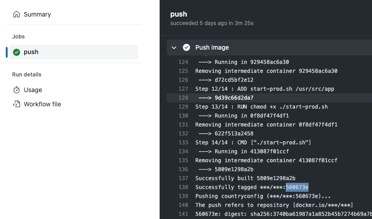
Task: Select the push job in sidebar
Action: pos(31,52)
